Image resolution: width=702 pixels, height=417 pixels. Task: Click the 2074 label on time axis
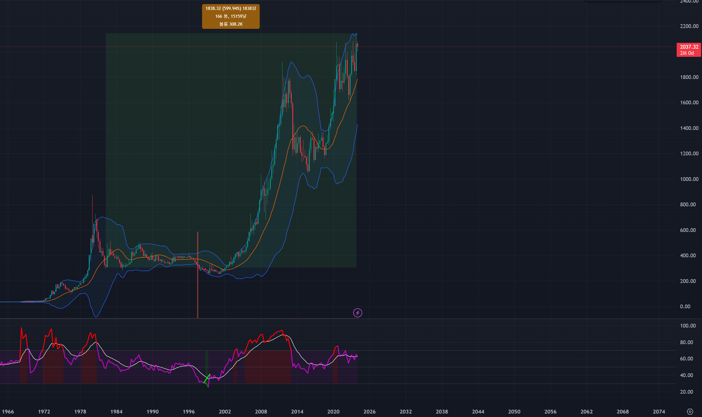coord(659,411)
